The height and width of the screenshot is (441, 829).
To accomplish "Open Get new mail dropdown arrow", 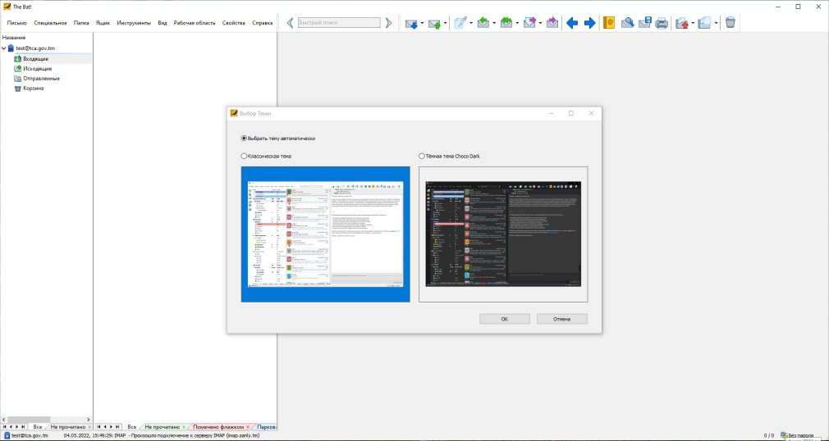I will coord(422,23).
